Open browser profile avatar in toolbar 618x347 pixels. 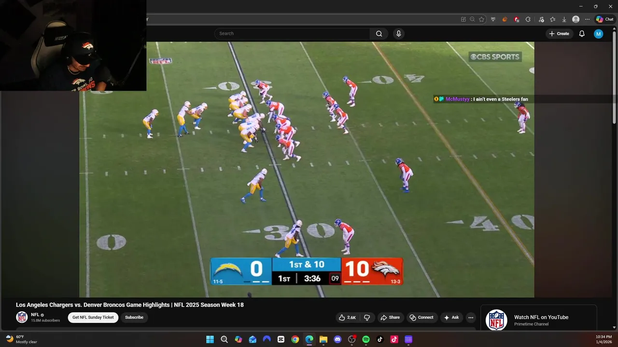(x=576, y=19)
